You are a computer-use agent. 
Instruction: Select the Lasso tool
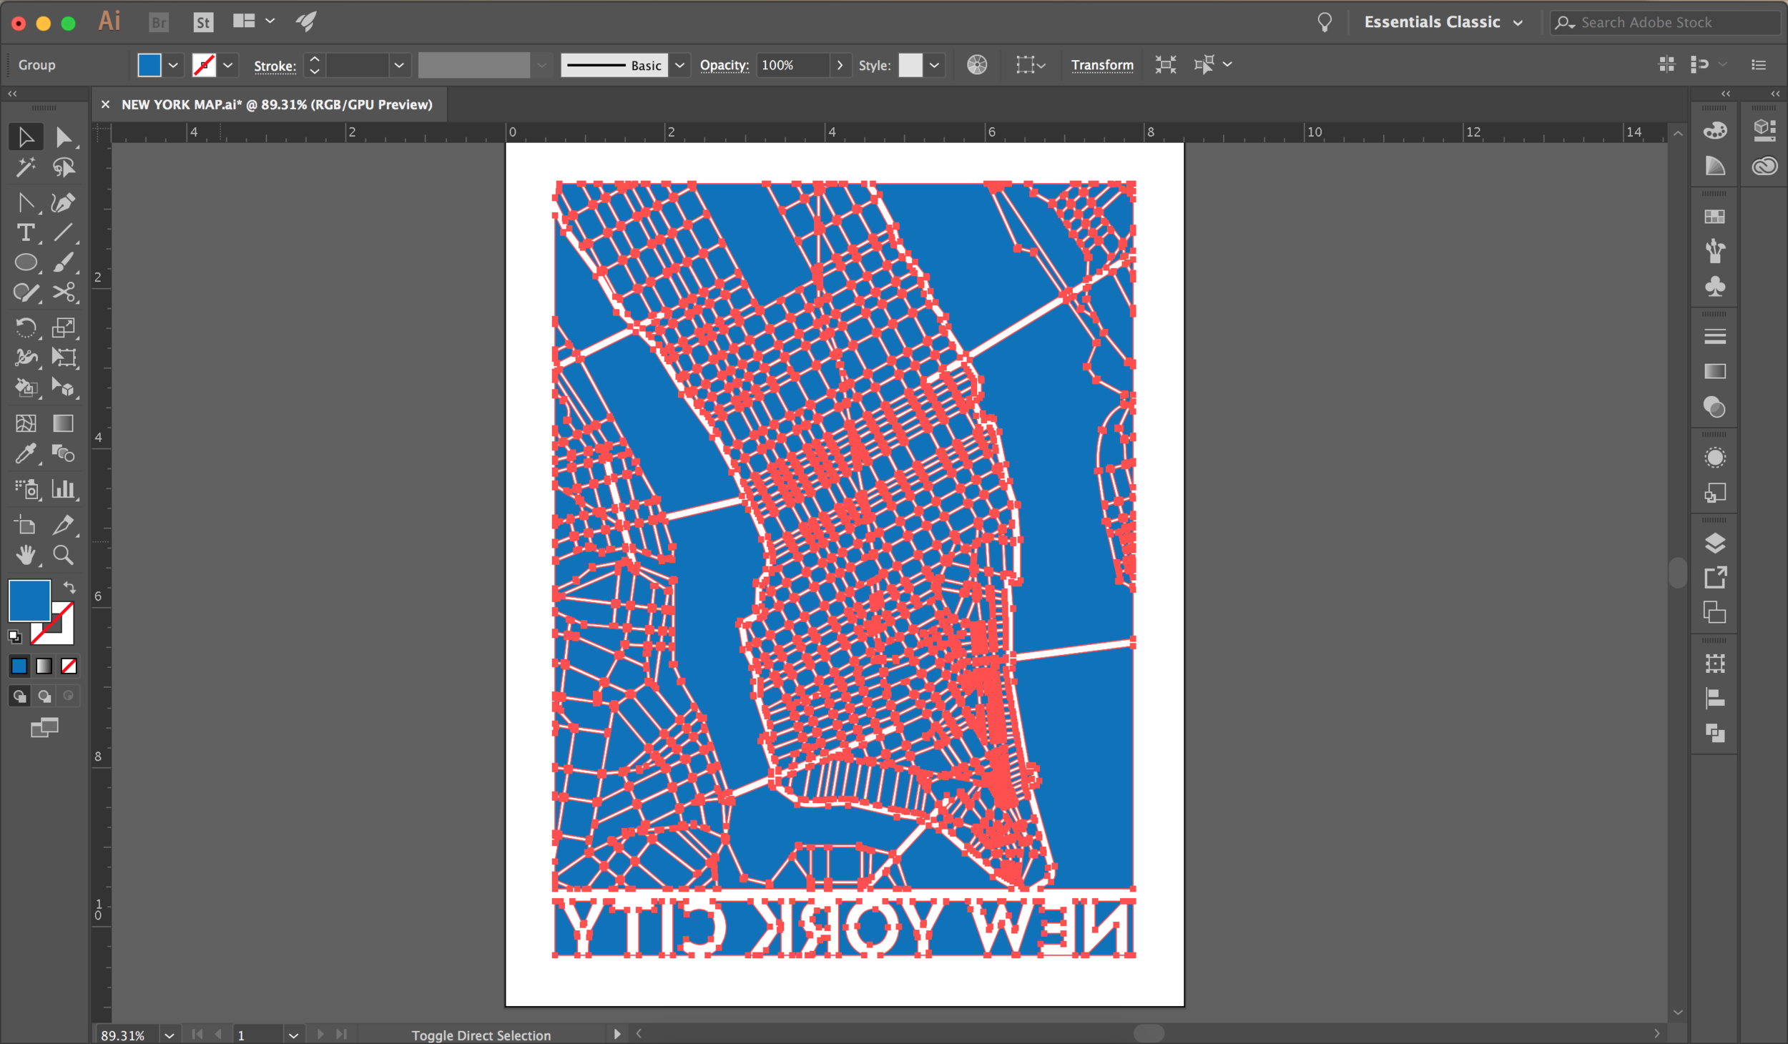click(63, 167)
